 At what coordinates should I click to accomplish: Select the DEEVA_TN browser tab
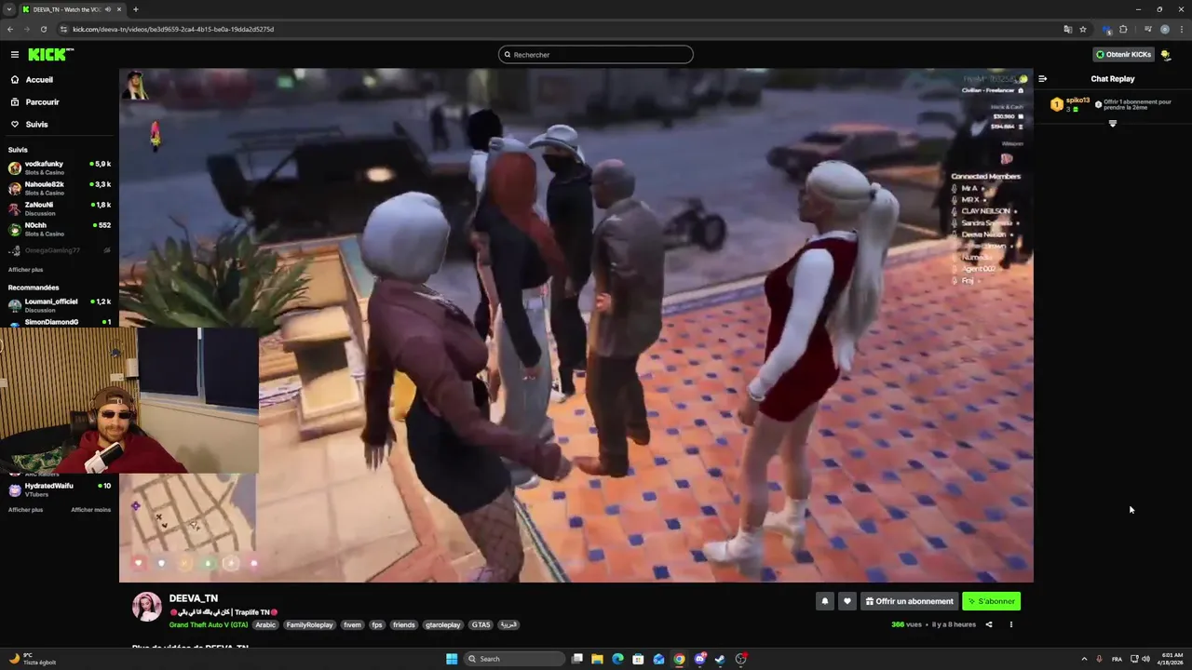click(x=74, y=9)
